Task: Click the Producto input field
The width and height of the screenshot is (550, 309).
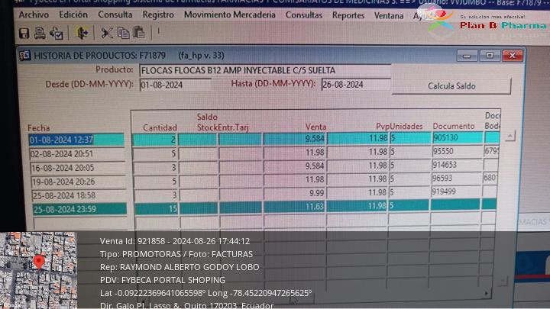Action: pyautogui.click(x=265, y=70)
